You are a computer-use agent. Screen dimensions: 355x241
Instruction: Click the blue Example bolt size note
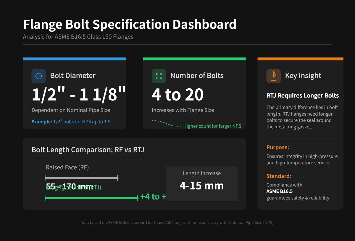(x=72, y=122)
